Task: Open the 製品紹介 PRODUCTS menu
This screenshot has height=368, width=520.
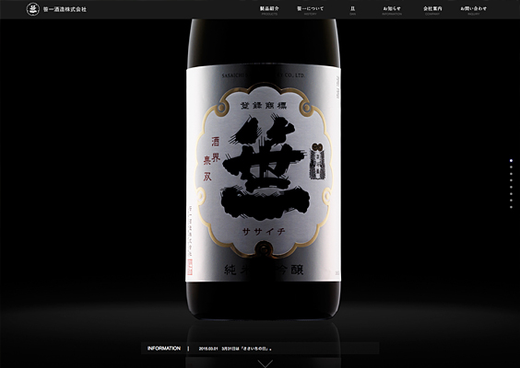Action: (269, 10)
